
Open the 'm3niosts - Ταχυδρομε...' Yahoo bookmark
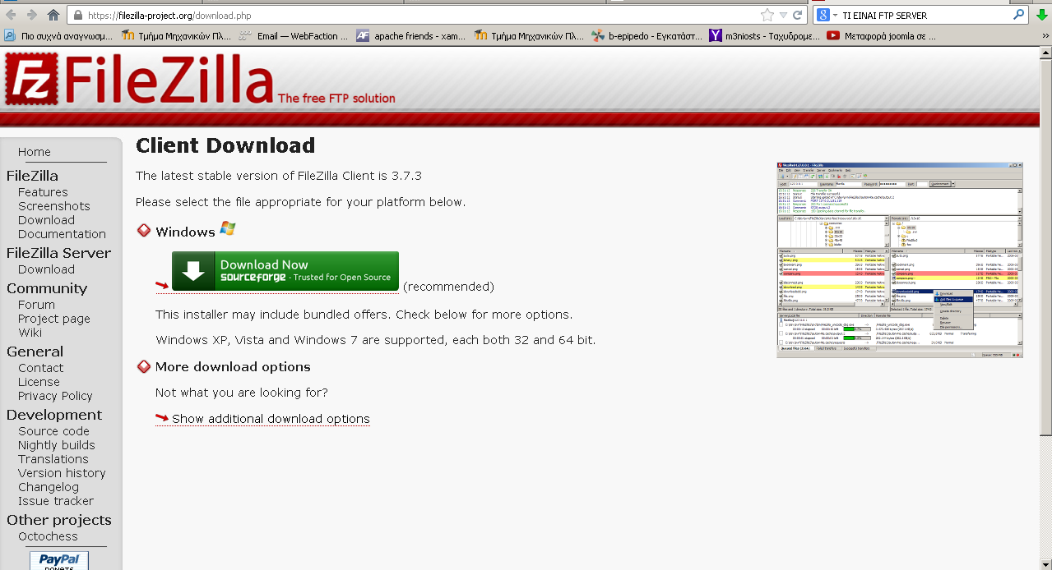coord(765,35)
